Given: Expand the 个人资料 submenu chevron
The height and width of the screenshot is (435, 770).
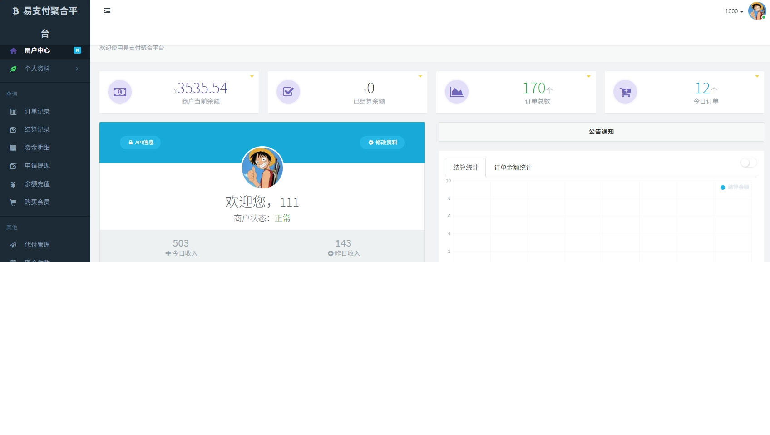Looking at the screenshot, I should coord(77,69).
